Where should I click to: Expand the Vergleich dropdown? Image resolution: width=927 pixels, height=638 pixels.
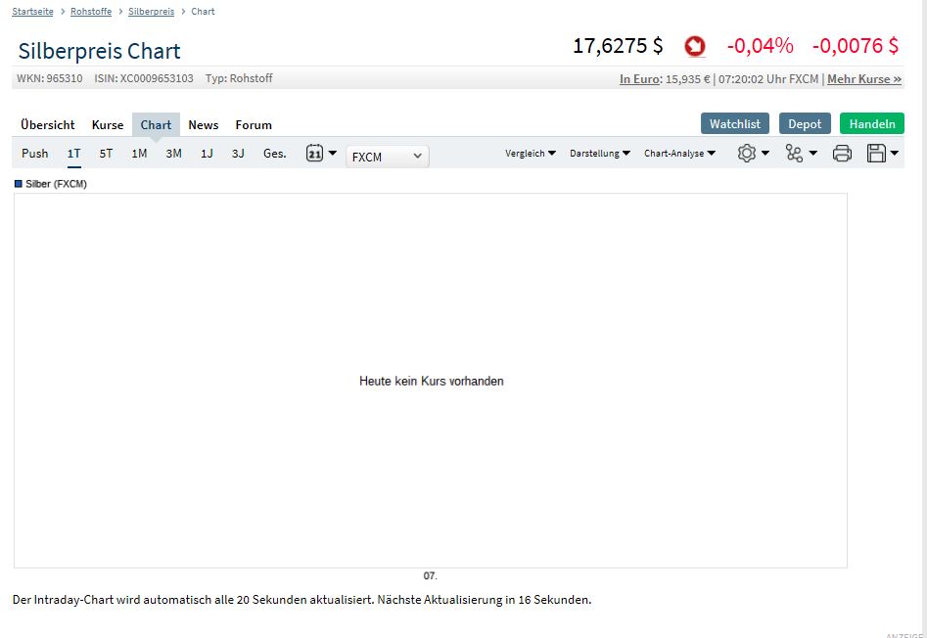coord(531,153)
